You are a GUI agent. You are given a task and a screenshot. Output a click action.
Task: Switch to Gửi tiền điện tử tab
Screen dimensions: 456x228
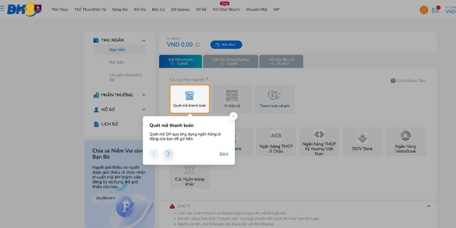coord(281,62)
